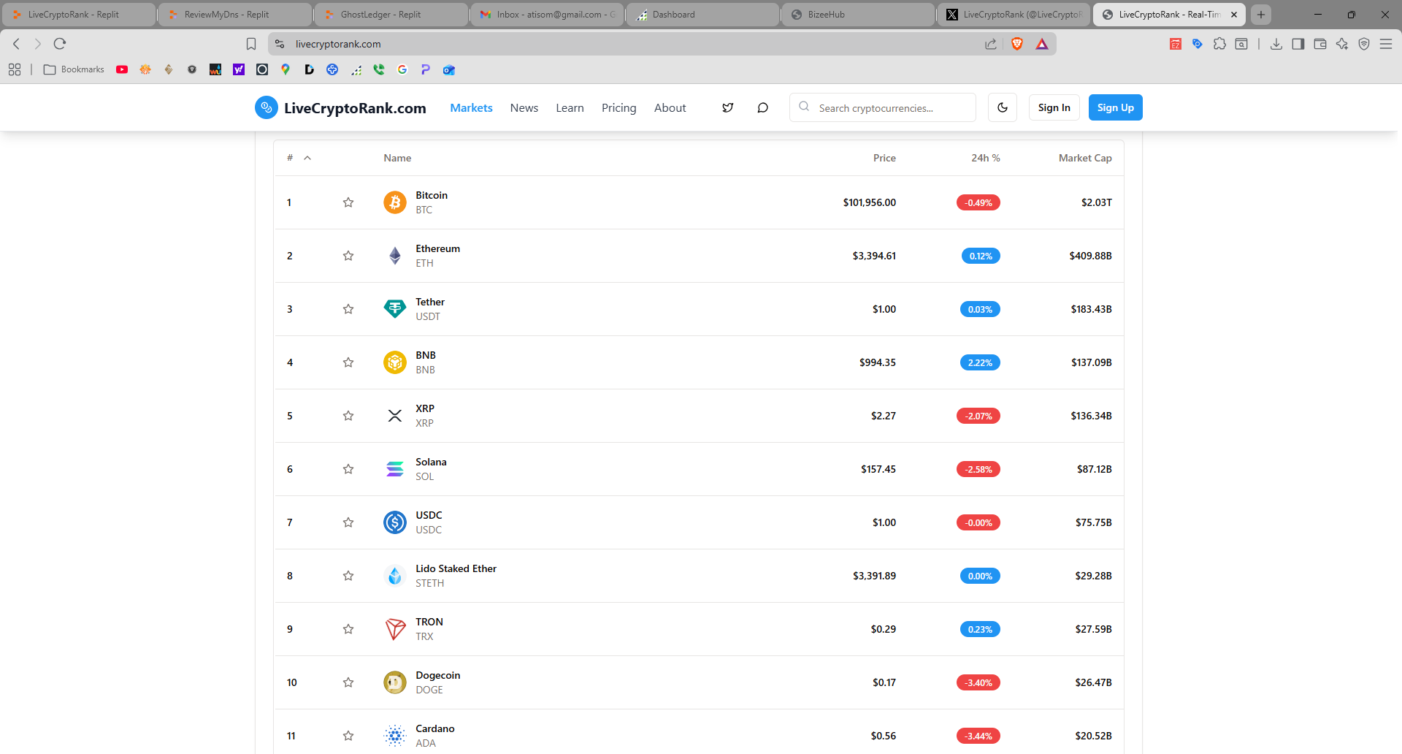Open Brave Rewards via the triangle icon

click(1042, 44)
